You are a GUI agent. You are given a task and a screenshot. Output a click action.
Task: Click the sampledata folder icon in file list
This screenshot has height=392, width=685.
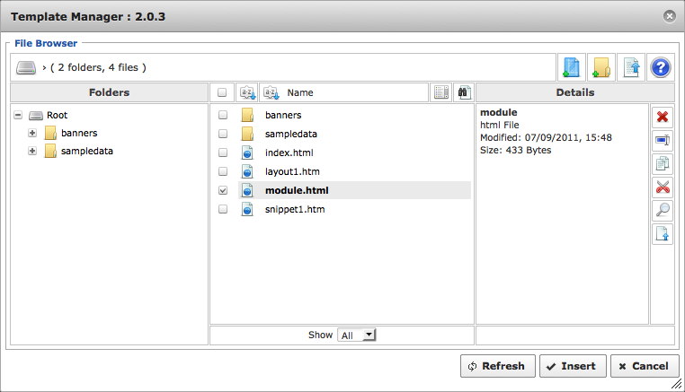click(247, 134)
